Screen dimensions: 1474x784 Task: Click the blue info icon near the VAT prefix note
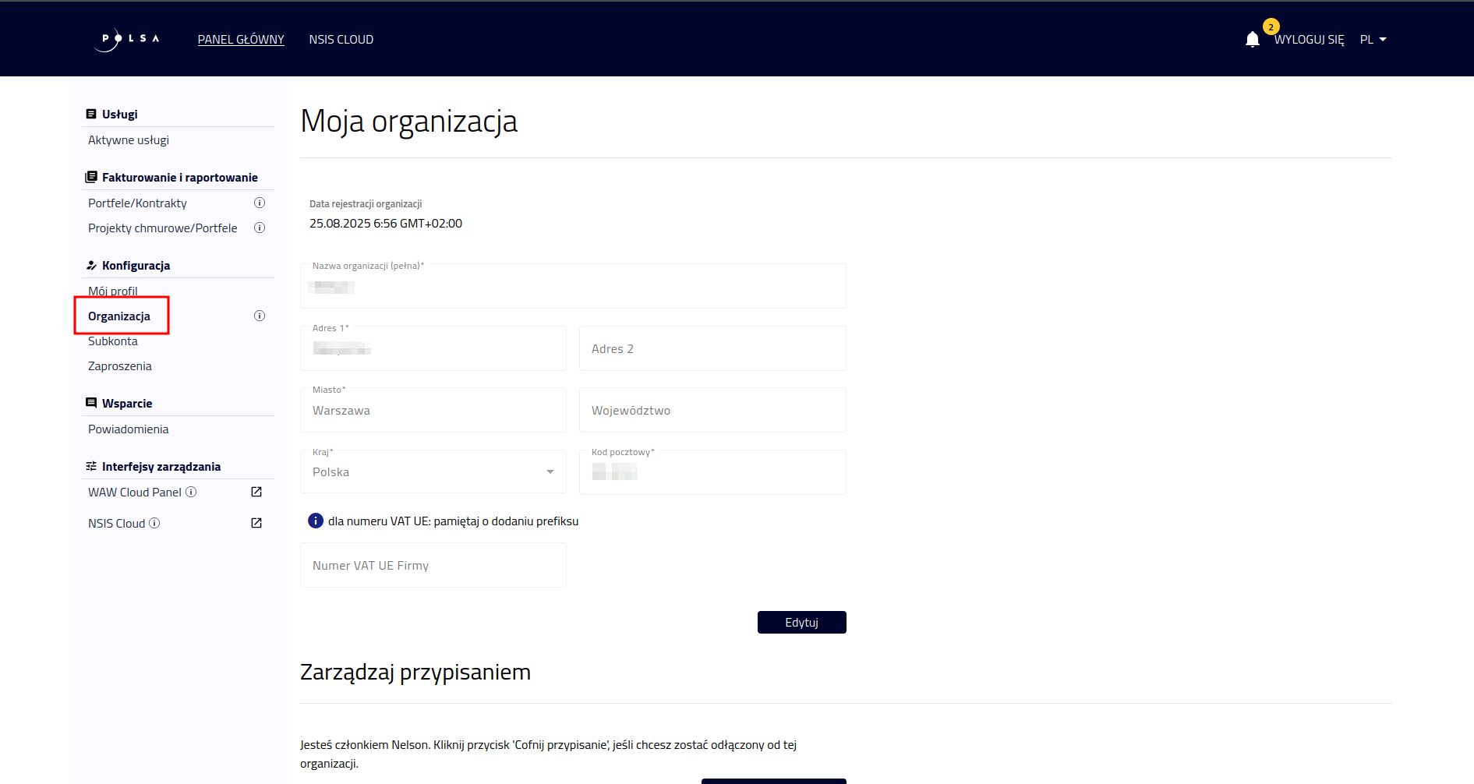(315, 520)
